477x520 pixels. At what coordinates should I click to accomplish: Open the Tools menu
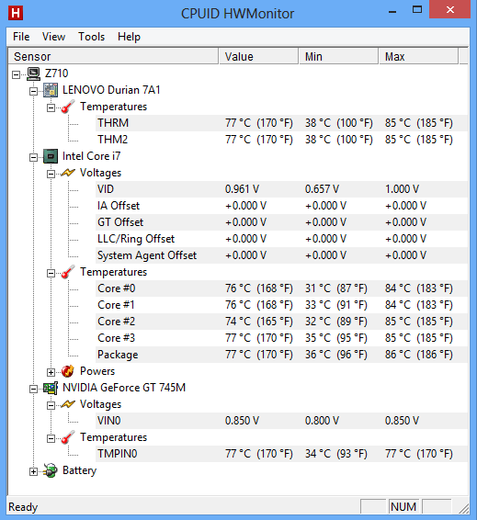click(92, 37)
